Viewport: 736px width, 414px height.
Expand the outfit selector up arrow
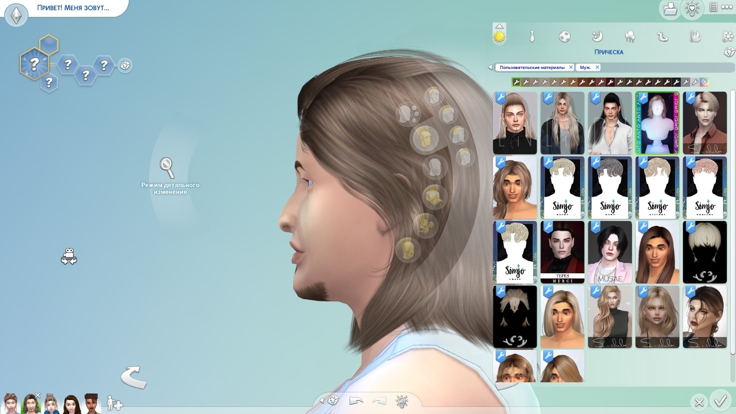(499, 26)
